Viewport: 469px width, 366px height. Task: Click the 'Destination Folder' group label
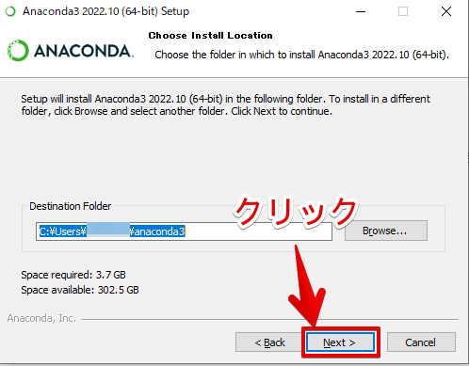coord(71,206)
